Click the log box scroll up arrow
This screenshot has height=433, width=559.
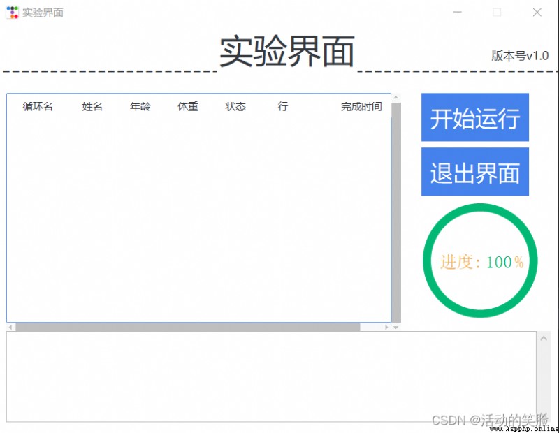coord(544,338)
